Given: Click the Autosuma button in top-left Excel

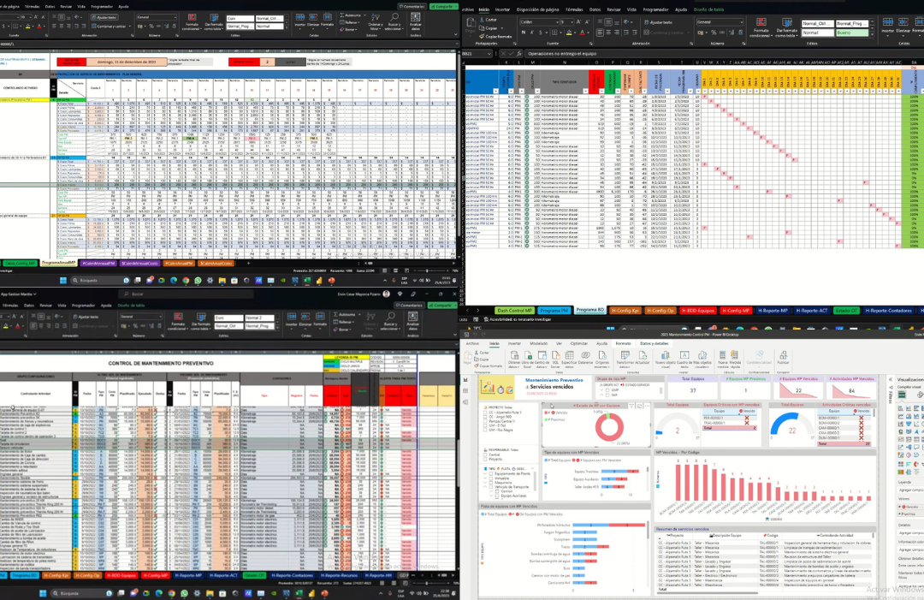Looking at the screenshot, I should pyautogui.click(x=352, y=16).
